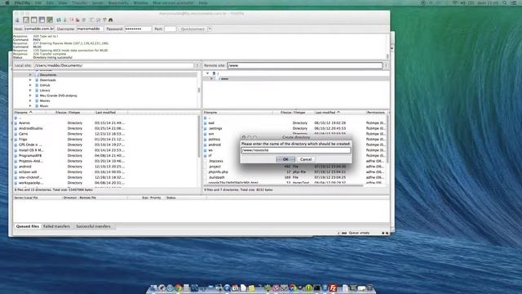Select the phpinfo.php remote file
522x294 pixels.
[x=294, y=172]
